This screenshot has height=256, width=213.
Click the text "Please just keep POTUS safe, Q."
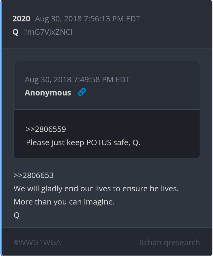(x=83, y=142)
